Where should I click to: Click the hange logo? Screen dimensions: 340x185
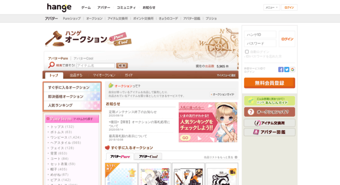59,7
